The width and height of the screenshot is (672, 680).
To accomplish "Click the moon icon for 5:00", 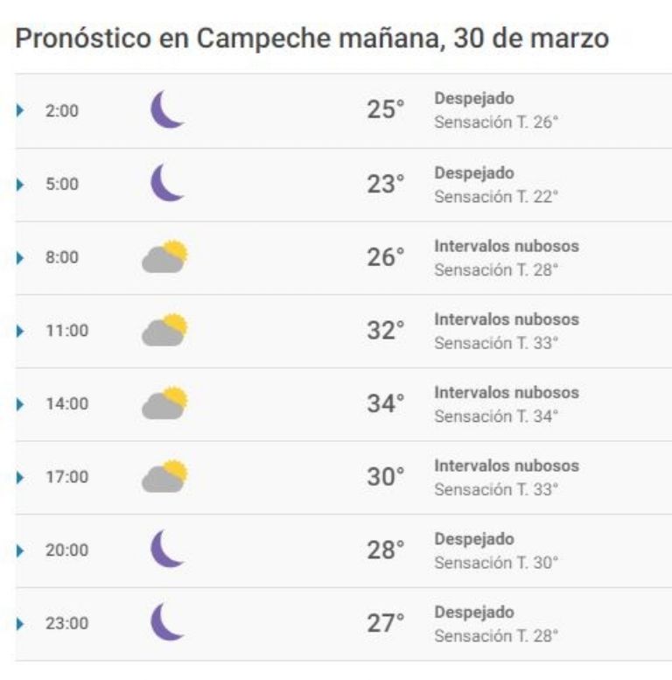I will point(167,183).
